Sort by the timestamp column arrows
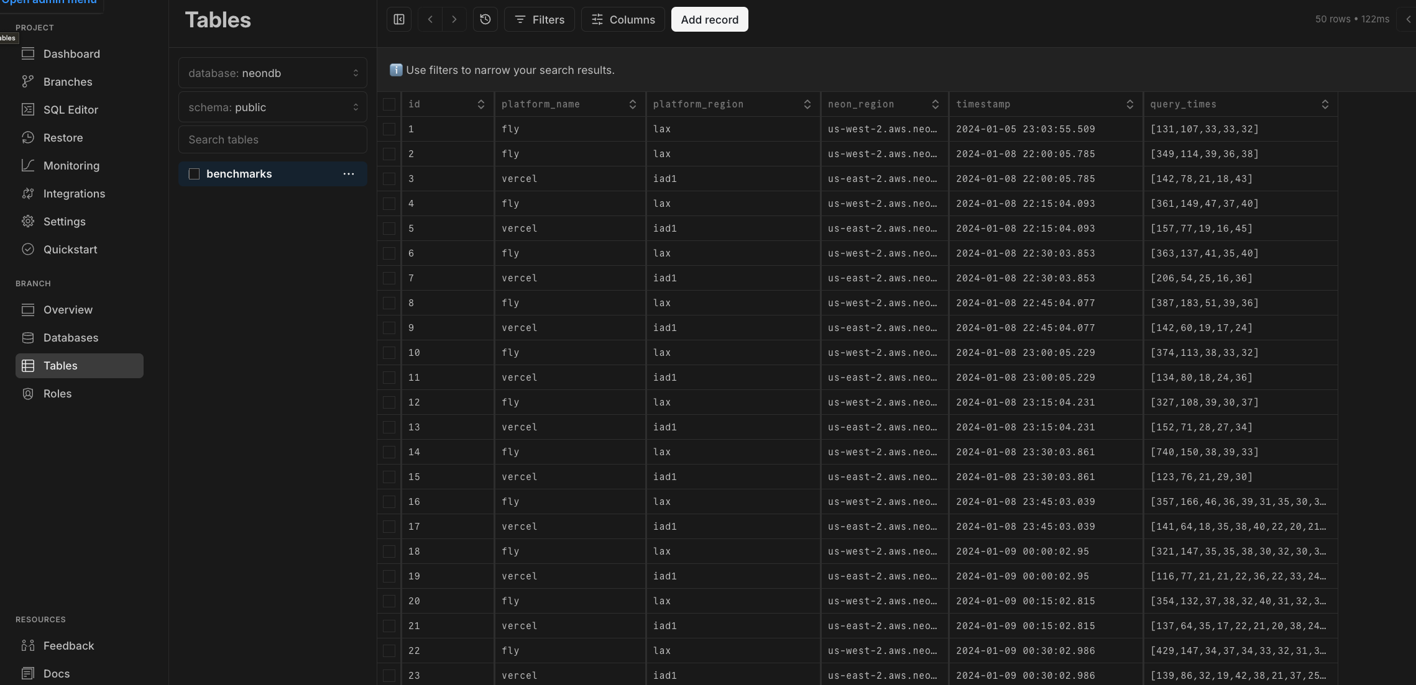 click(x=1129, y=104)
